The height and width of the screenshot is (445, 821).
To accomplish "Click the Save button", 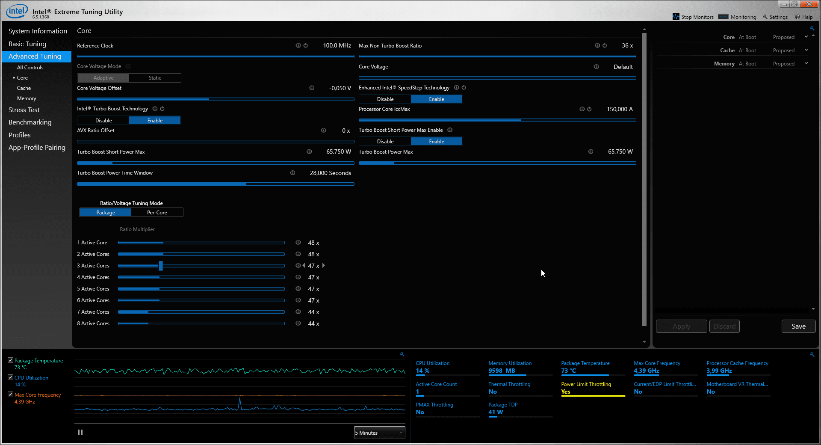I will tap(798, 326).
